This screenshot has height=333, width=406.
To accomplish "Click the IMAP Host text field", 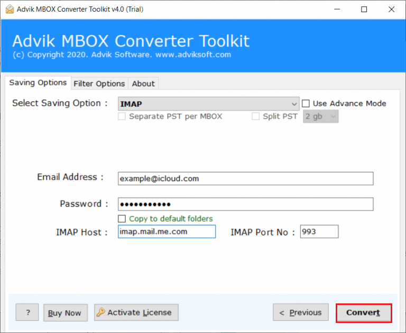I will click(x=167, y=232).
